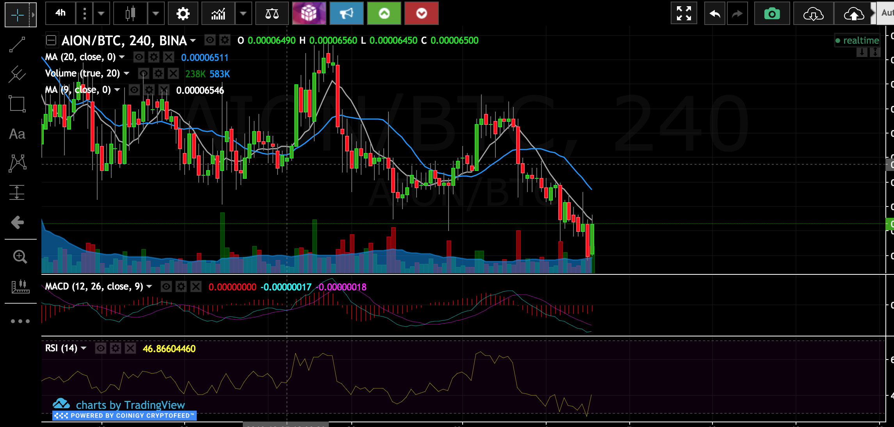Hide the MA 20 indicator with eye icon

(x=139, y=57)
